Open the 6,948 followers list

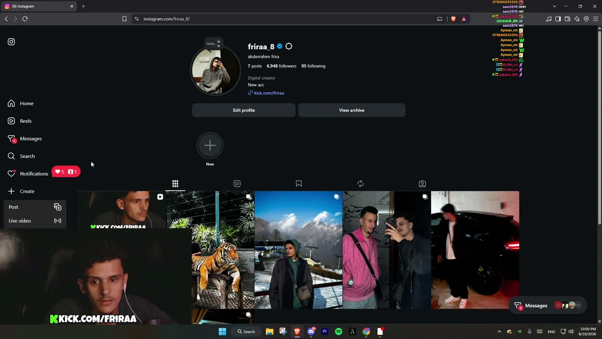(x=281, y=66)
